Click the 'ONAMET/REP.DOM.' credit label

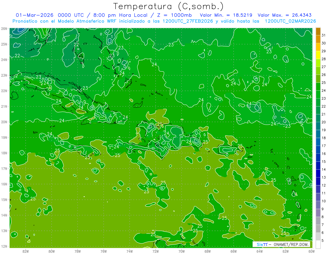pyautogui.click(x=292, y=244)
